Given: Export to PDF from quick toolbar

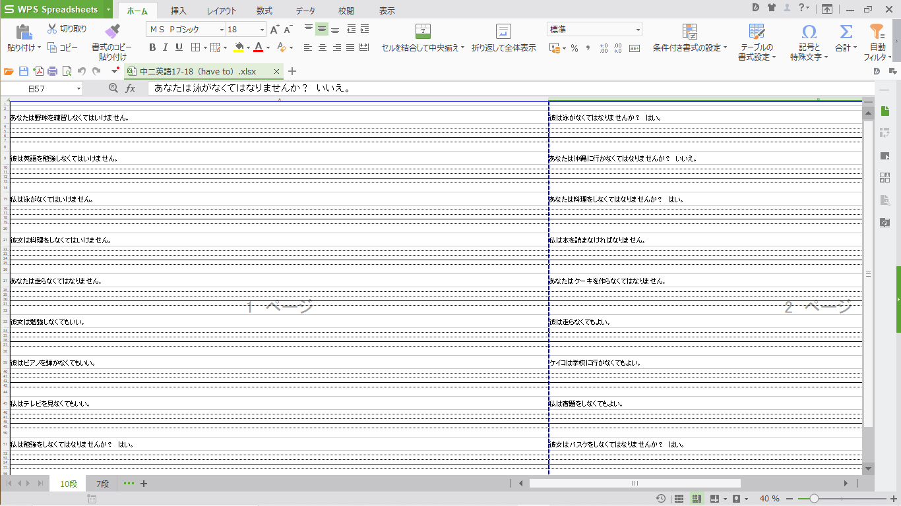Looking at the screenshot, I should (38, 71).
